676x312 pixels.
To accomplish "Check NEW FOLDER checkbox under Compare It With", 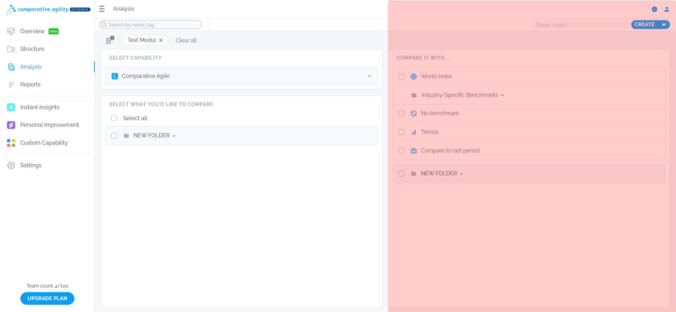I will pos(401,174).
